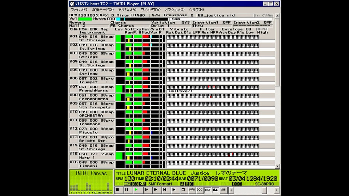This screenshot has width=349, height=196.
Task: Toggle Insertion1 OFF setting
Action: click(226, 23)
